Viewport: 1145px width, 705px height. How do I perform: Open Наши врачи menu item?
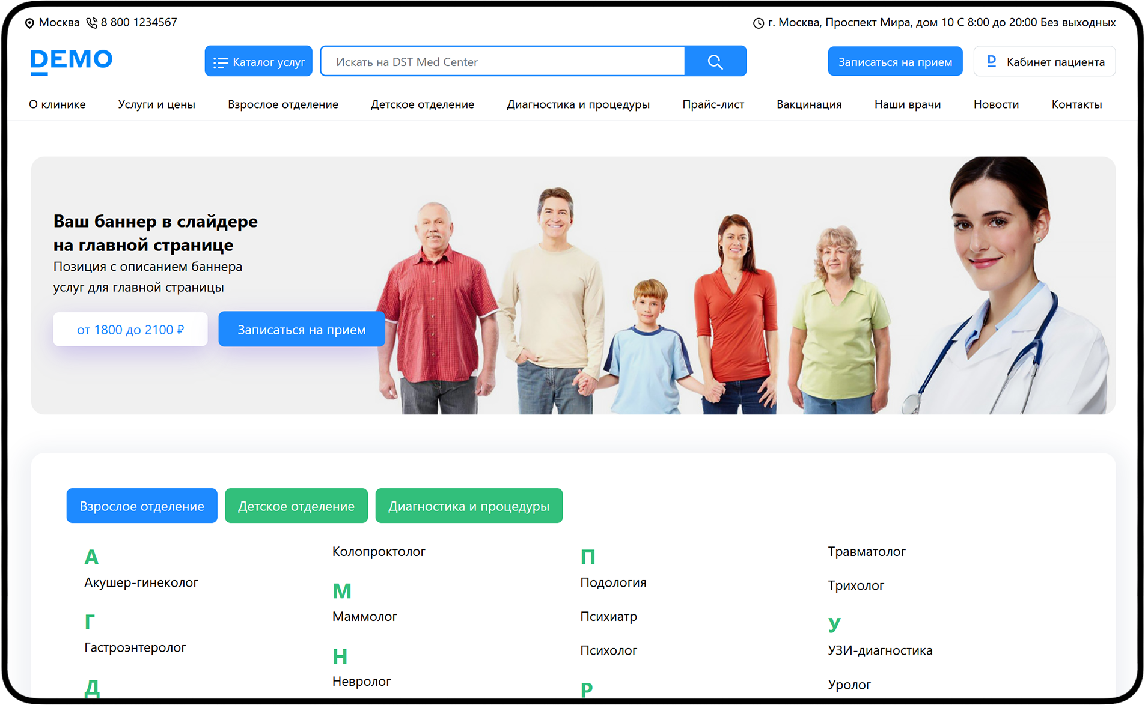click(x=908, y=104)
